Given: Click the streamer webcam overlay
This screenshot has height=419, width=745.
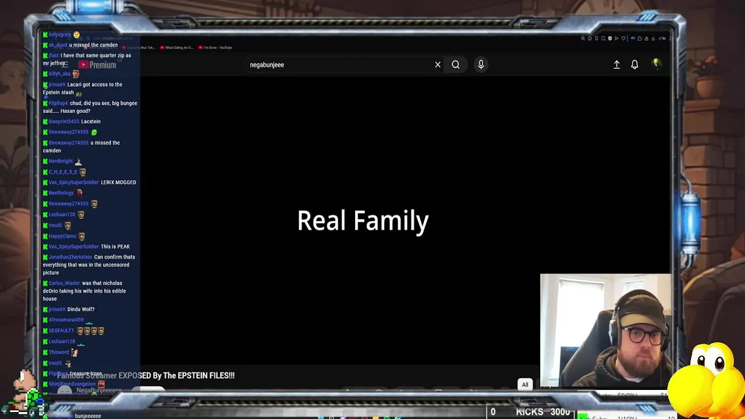Looking at the screenshot, I should (605, 330).
